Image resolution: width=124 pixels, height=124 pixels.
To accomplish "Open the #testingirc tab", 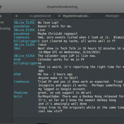I will [x=113, y=16].
